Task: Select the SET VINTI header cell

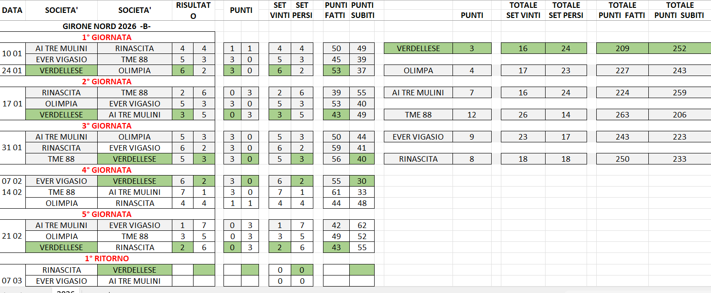Action: (x=280, y=10)
